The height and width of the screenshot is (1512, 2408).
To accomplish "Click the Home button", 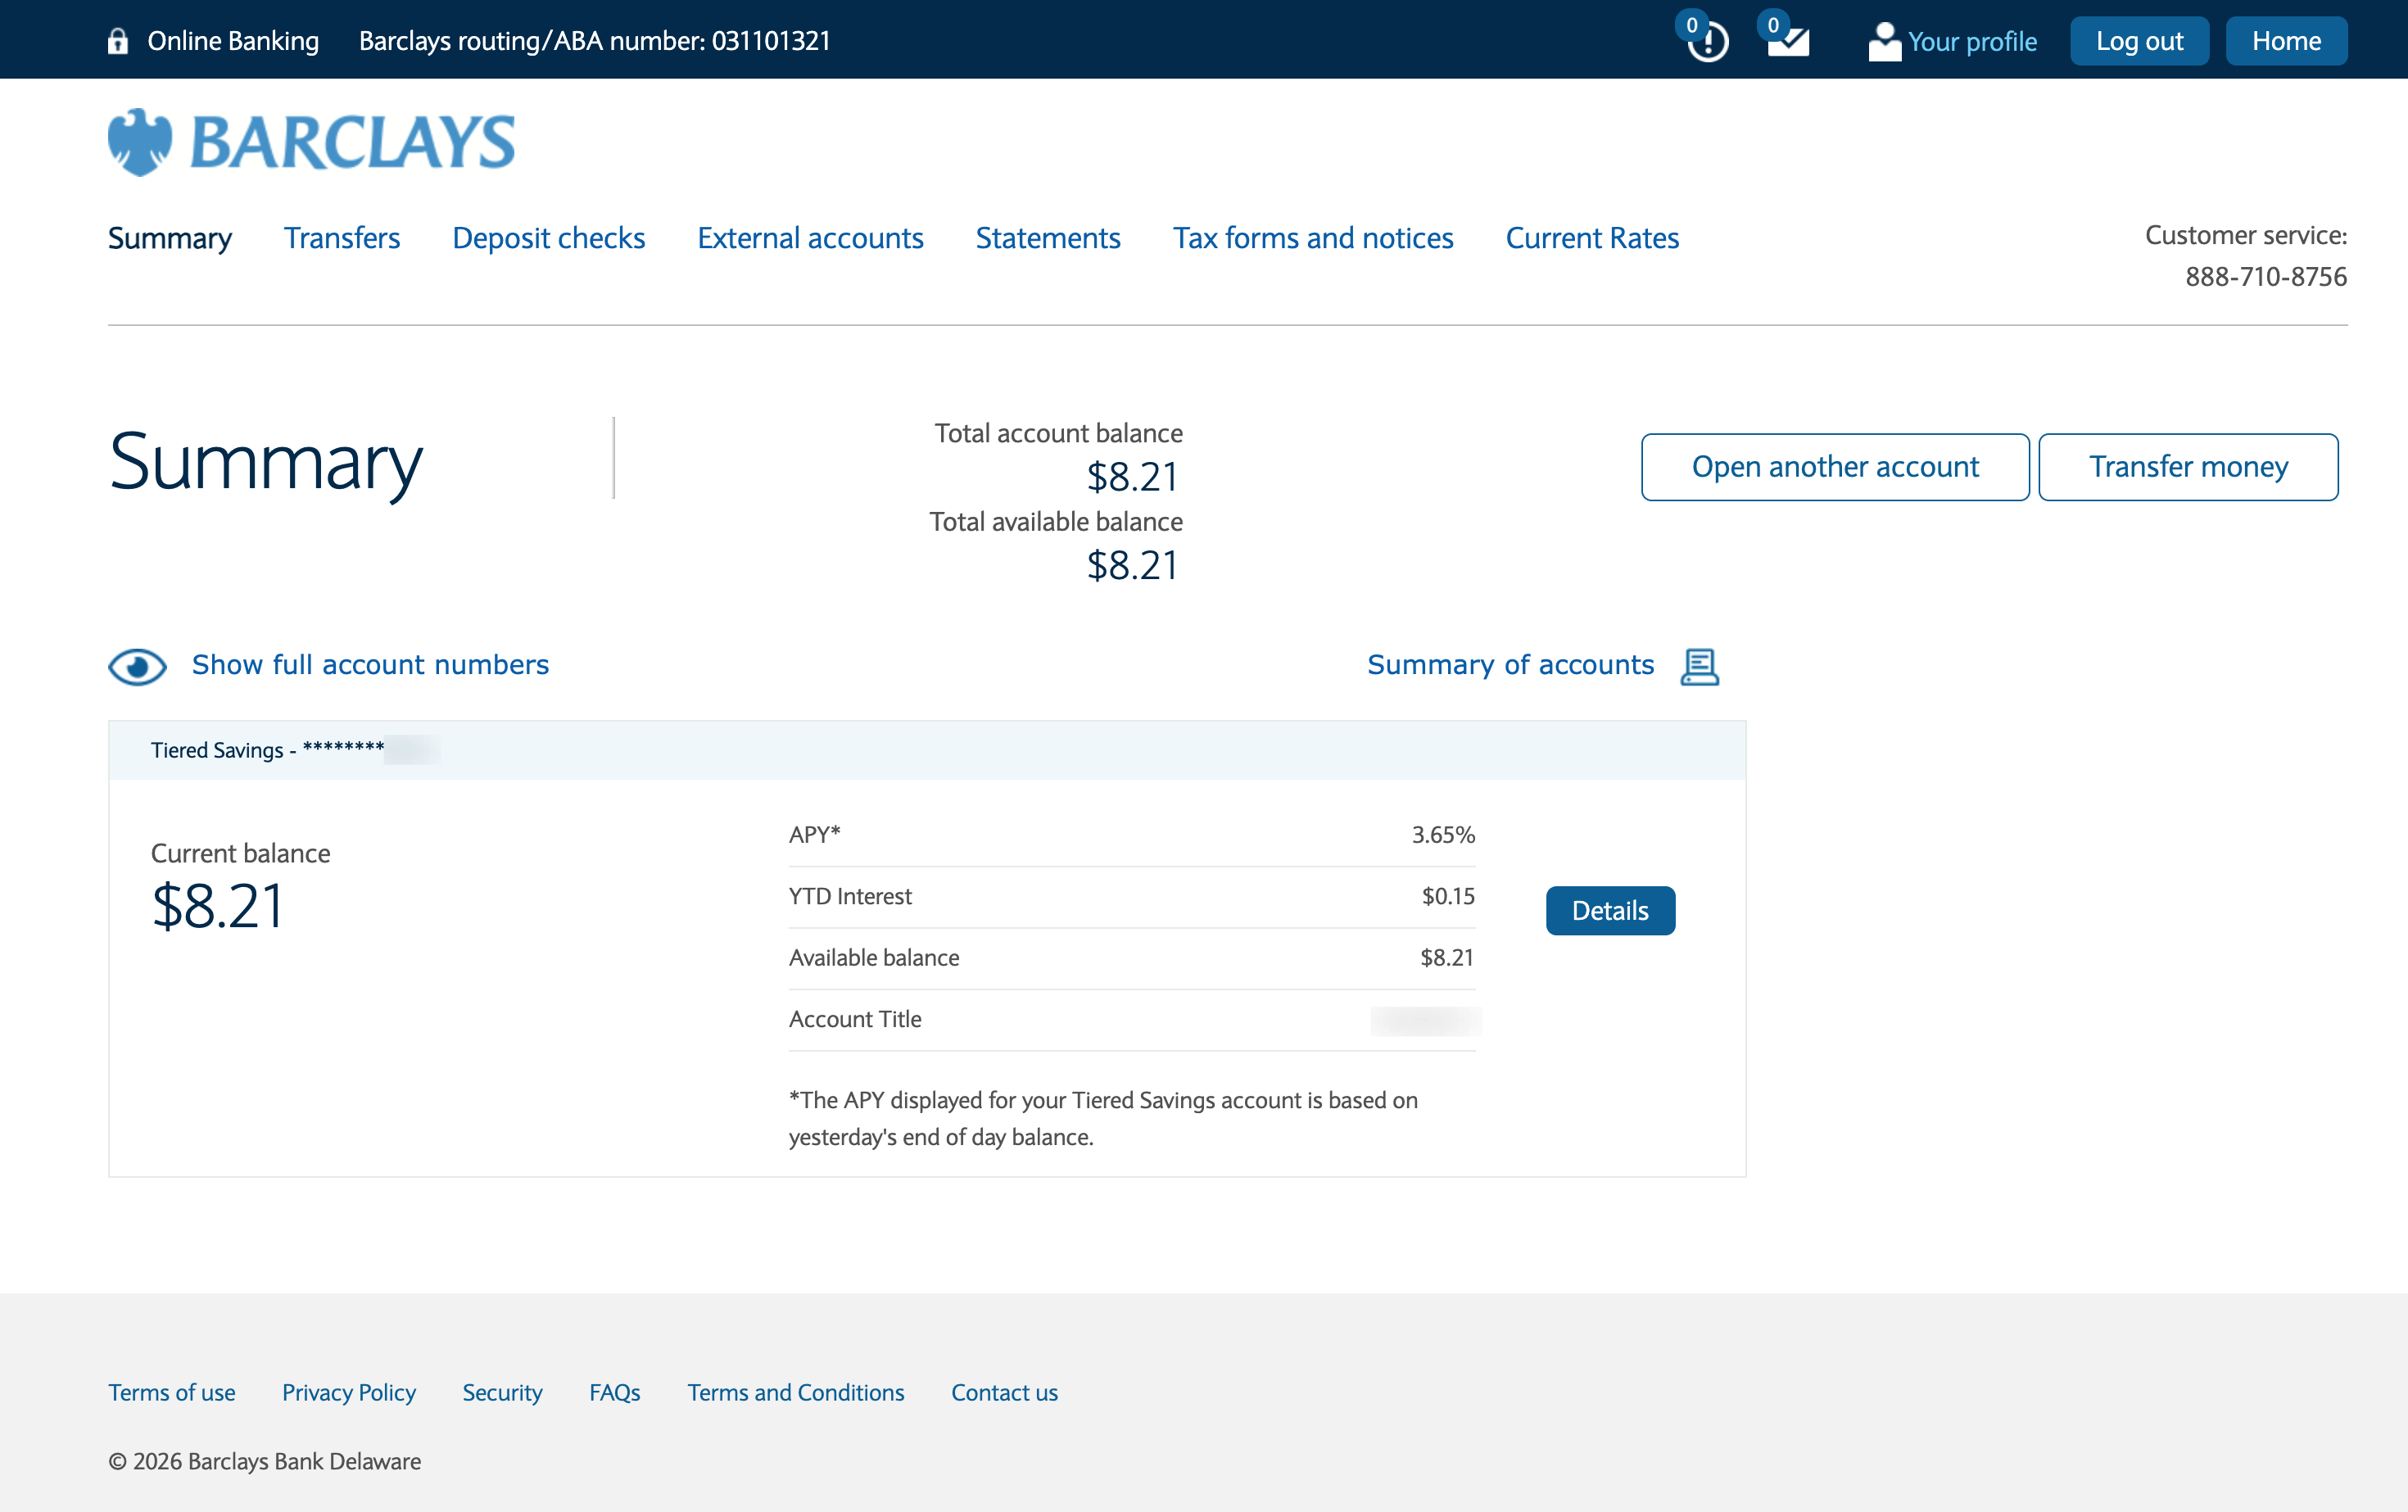I will (x=2286, y=41).
